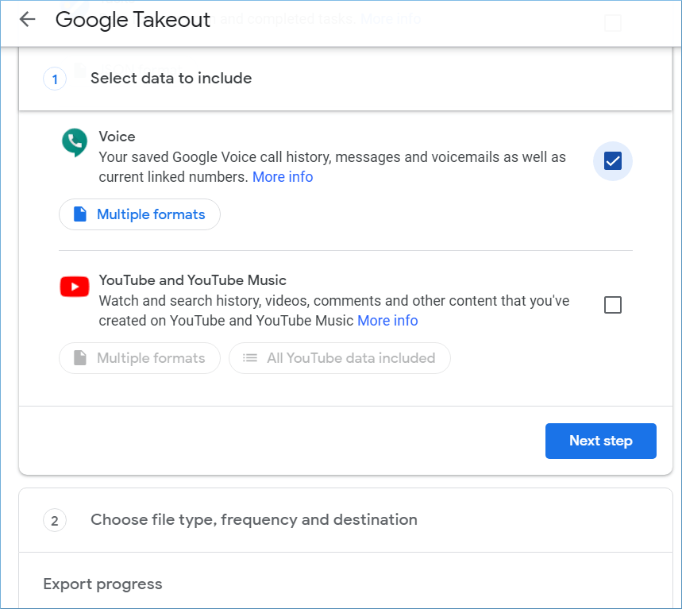
Task: Open All YouTube data included list
Action: [340, 358]
